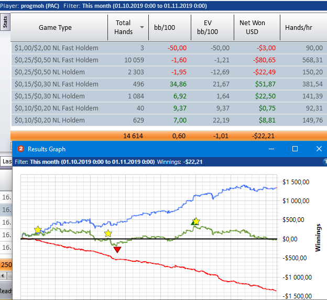This screenshot has height=300, width=327.
Task: Click the 14 614 total hands summary
Action: click(133, 136)
